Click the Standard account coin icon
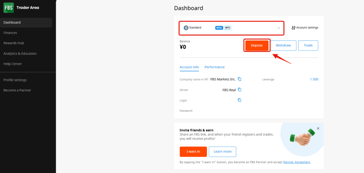Image resolution: width=364 pixels, height=173 pixels. pos(186,28)
